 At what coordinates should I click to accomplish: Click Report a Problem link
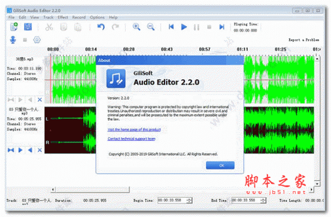pyautogui.click(x=304, y=40)
